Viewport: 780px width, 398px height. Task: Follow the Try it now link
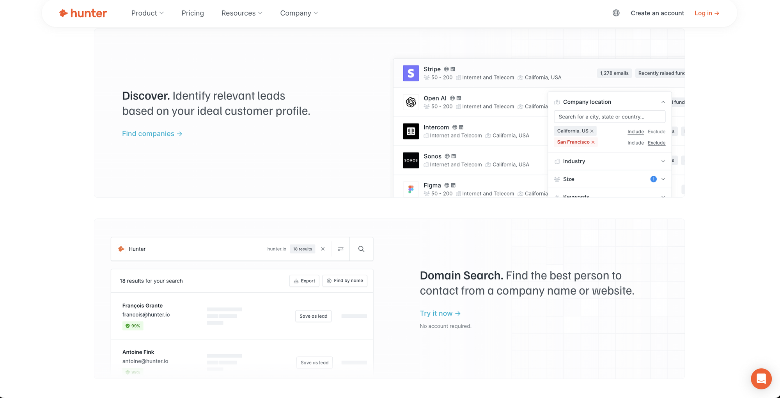click(440, 313)
